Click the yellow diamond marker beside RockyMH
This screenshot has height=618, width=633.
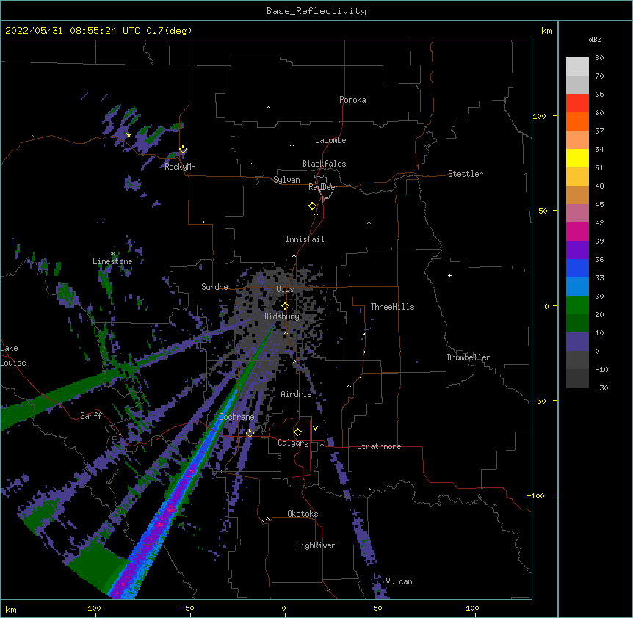[184, 150]
